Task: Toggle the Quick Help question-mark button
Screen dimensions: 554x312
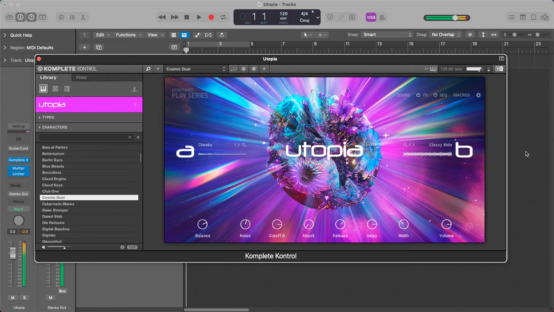Action: (31, 17)
